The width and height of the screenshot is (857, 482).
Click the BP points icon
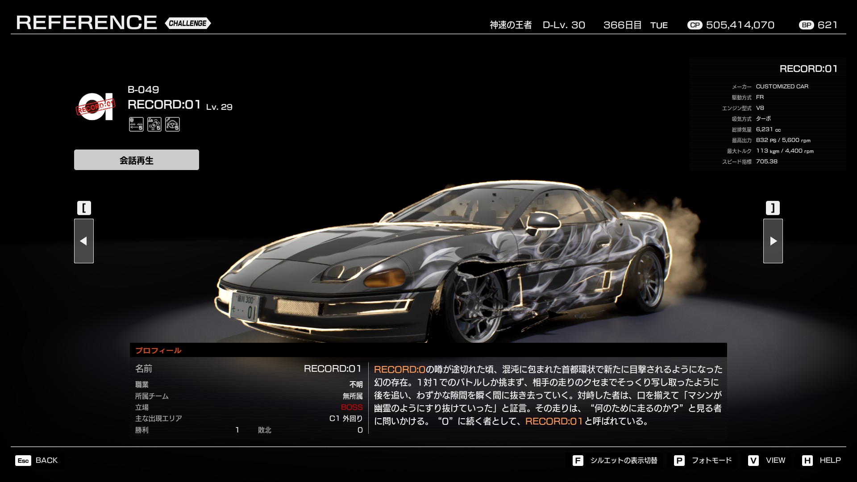click(806, 25)
